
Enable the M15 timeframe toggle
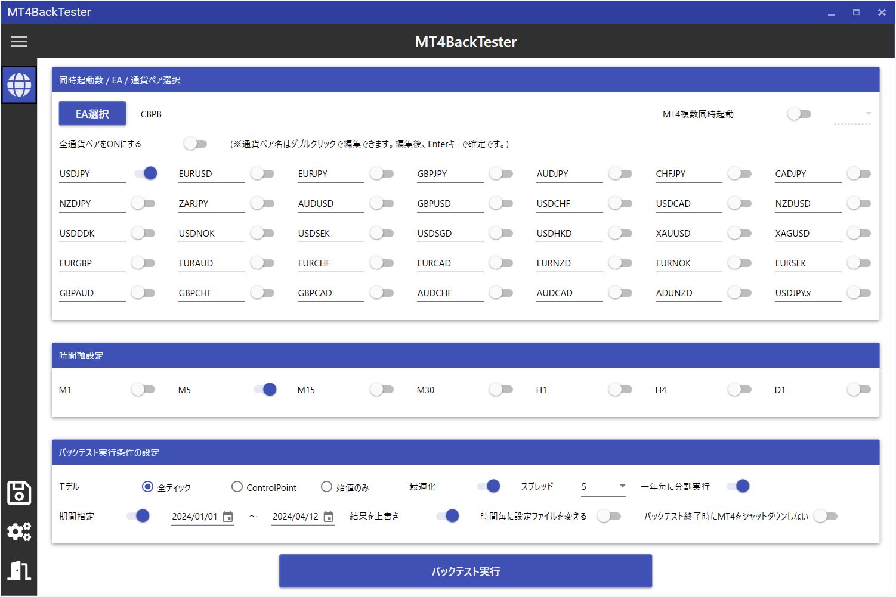pyautogui.click(x=382, y=390)
